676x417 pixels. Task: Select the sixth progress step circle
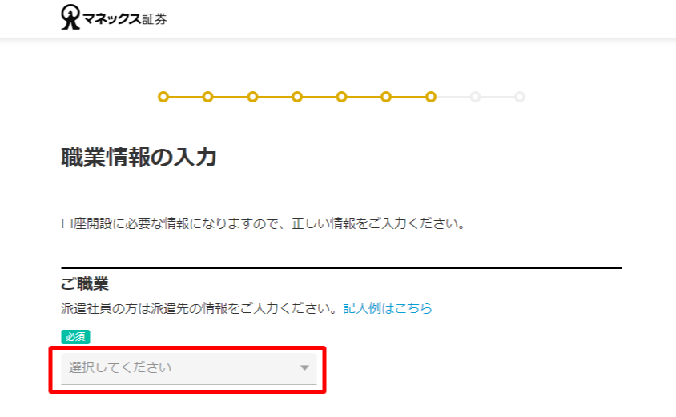[386, 97]
